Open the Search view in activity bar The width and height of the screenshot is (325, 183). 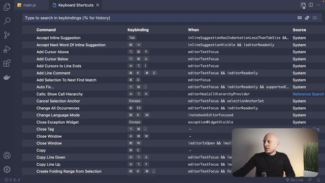click(7, 21)
